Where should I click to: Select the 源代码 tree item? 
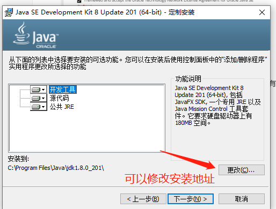pyautogui.click(x=59, y=98)
